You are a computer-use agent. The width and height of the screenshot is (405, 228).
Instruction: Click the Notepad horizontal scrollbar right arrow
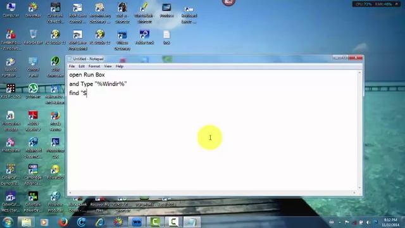tap(354, 193)
